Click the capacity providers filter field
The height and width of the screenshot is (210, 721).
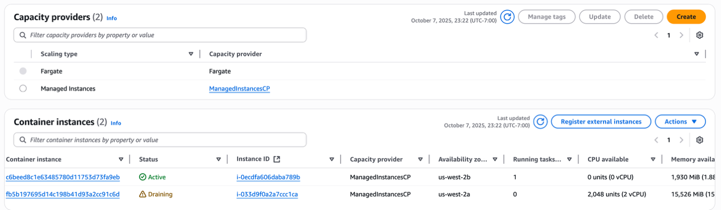[160, 35]
